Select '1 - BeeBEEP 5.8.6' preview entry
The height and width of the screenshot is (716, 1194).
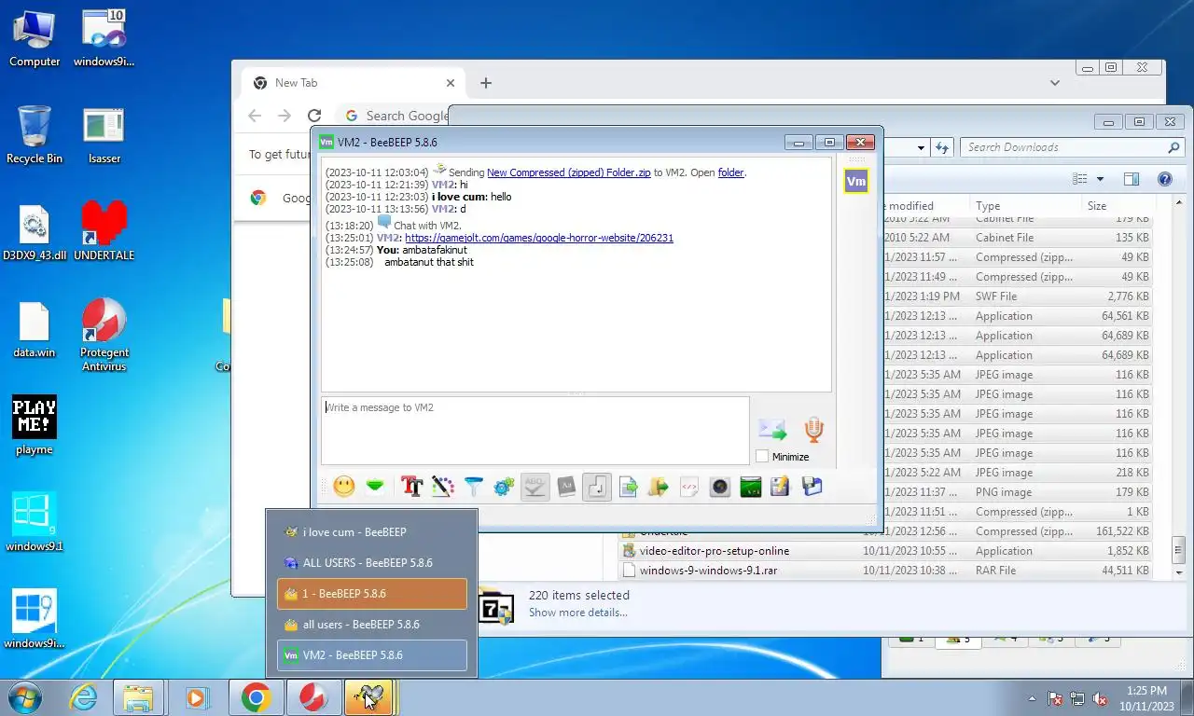[x=372, y=594]
